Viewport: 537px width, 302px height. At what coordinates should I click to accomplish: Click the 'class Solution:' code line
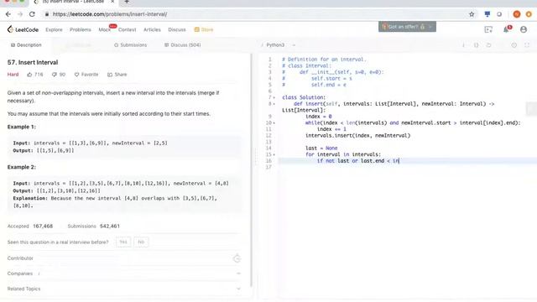click(304, 97)
